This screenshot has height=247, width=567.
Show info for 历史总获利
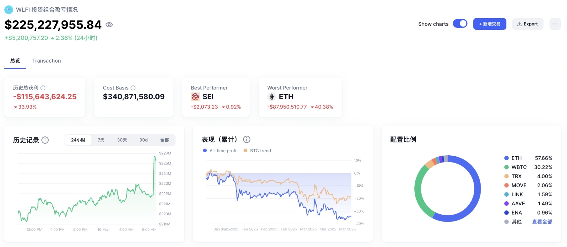(x=43, y=88)
